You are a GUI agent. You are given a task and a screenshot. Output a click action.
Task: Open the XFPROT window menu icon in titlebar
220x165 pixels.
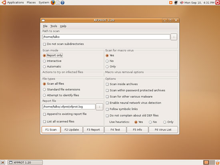click(x=43, y=20)
